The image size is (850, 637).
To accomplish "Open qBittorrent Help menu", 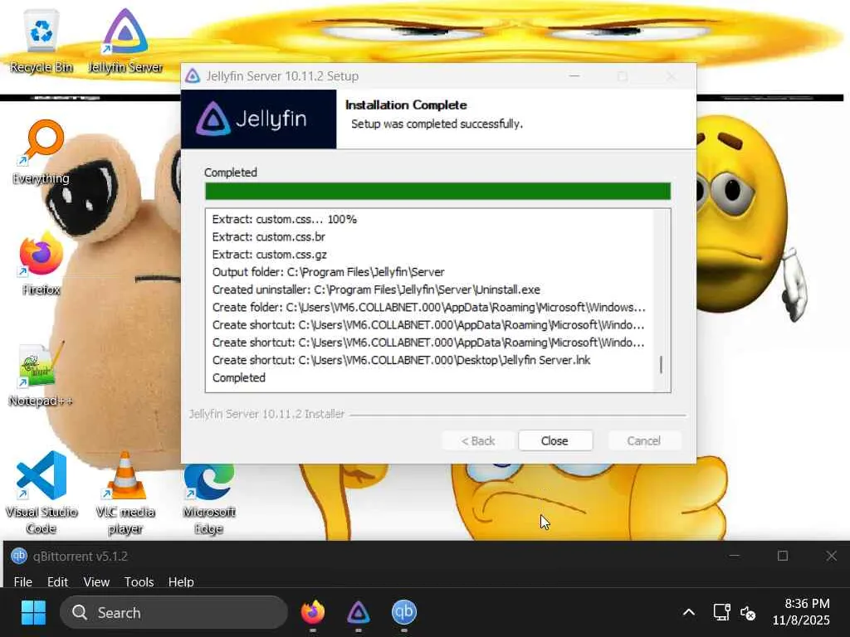I will [181, 581].
